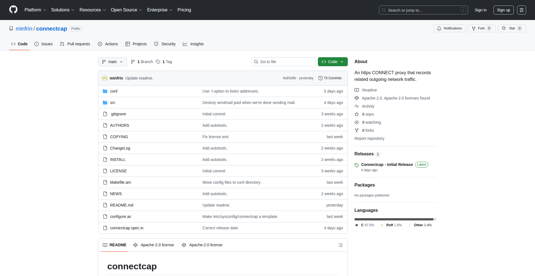Open the Pull requests tab
Image resolution: width=535 pixels, height=276 pixels.
click(x=75, y=44)
